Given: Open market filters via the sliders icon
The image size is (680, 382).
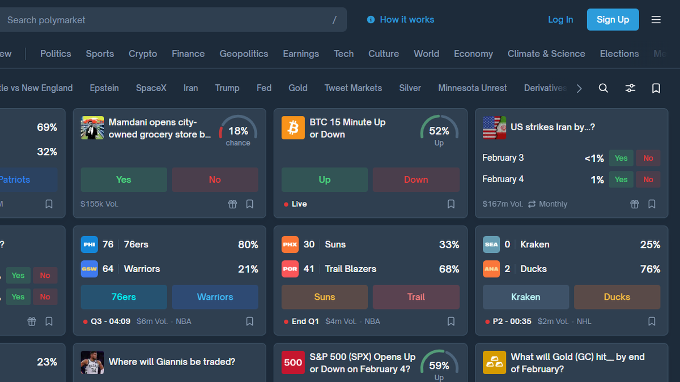Looking at the screenshot, I should click(x=630, y=88).
